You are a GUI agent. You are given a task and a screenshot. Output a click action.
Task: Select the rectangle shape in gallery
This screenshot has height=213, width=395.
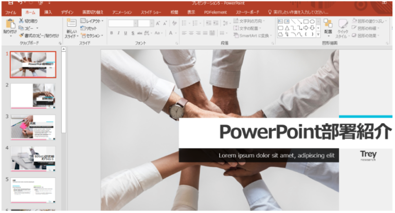click(x=306, y=22)
